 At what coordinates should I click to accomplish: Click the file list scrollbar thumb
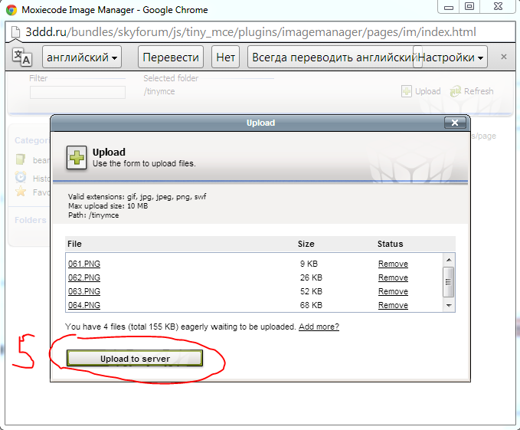449,282
